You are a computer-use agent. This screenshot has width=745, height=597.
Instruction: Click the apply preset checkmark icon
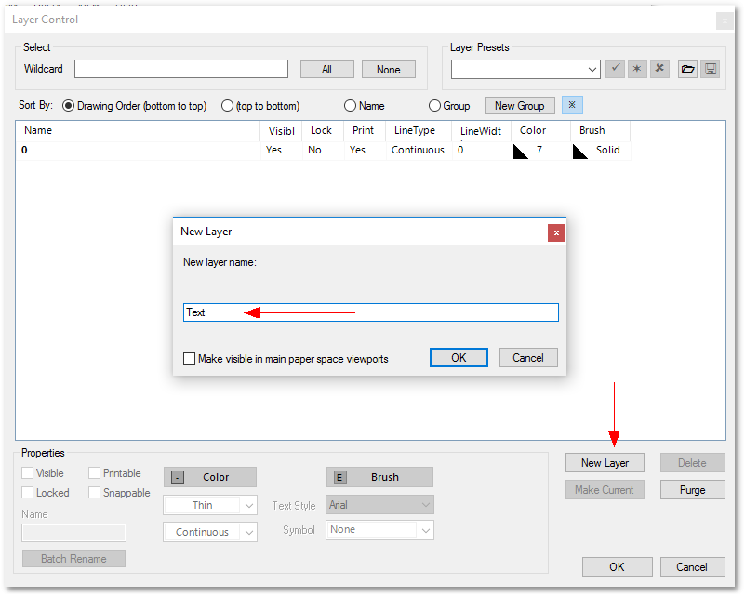(x=615, y=70)
